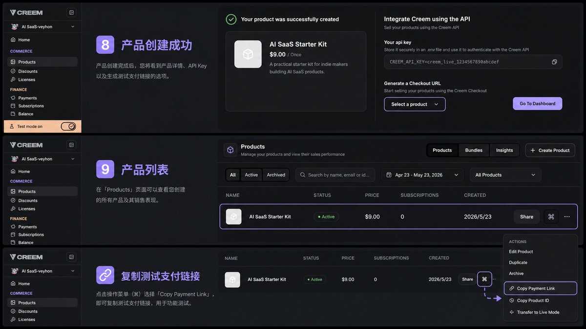Image resolution: width=586 pixels, height=329 pixels.
Task: Click the plus icon on Create Product
Action: coord(533,150)
